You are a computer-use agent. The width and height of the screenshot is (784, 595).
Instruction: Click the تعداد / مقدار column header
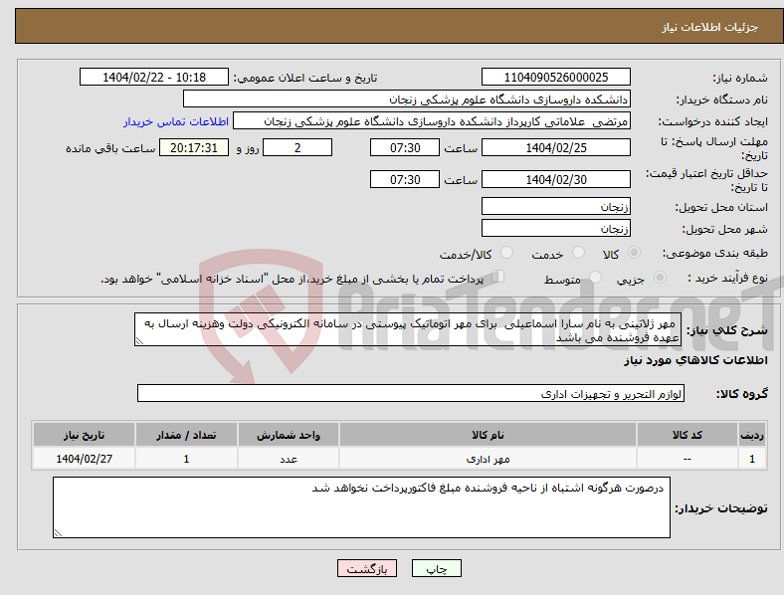tap(186, 435)
